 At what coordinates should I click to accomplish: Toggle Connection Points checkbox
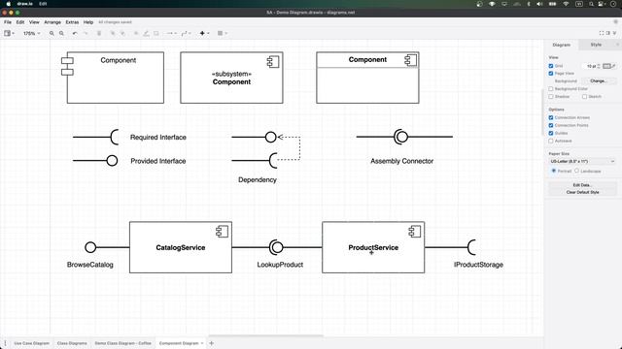pos(551,125)
